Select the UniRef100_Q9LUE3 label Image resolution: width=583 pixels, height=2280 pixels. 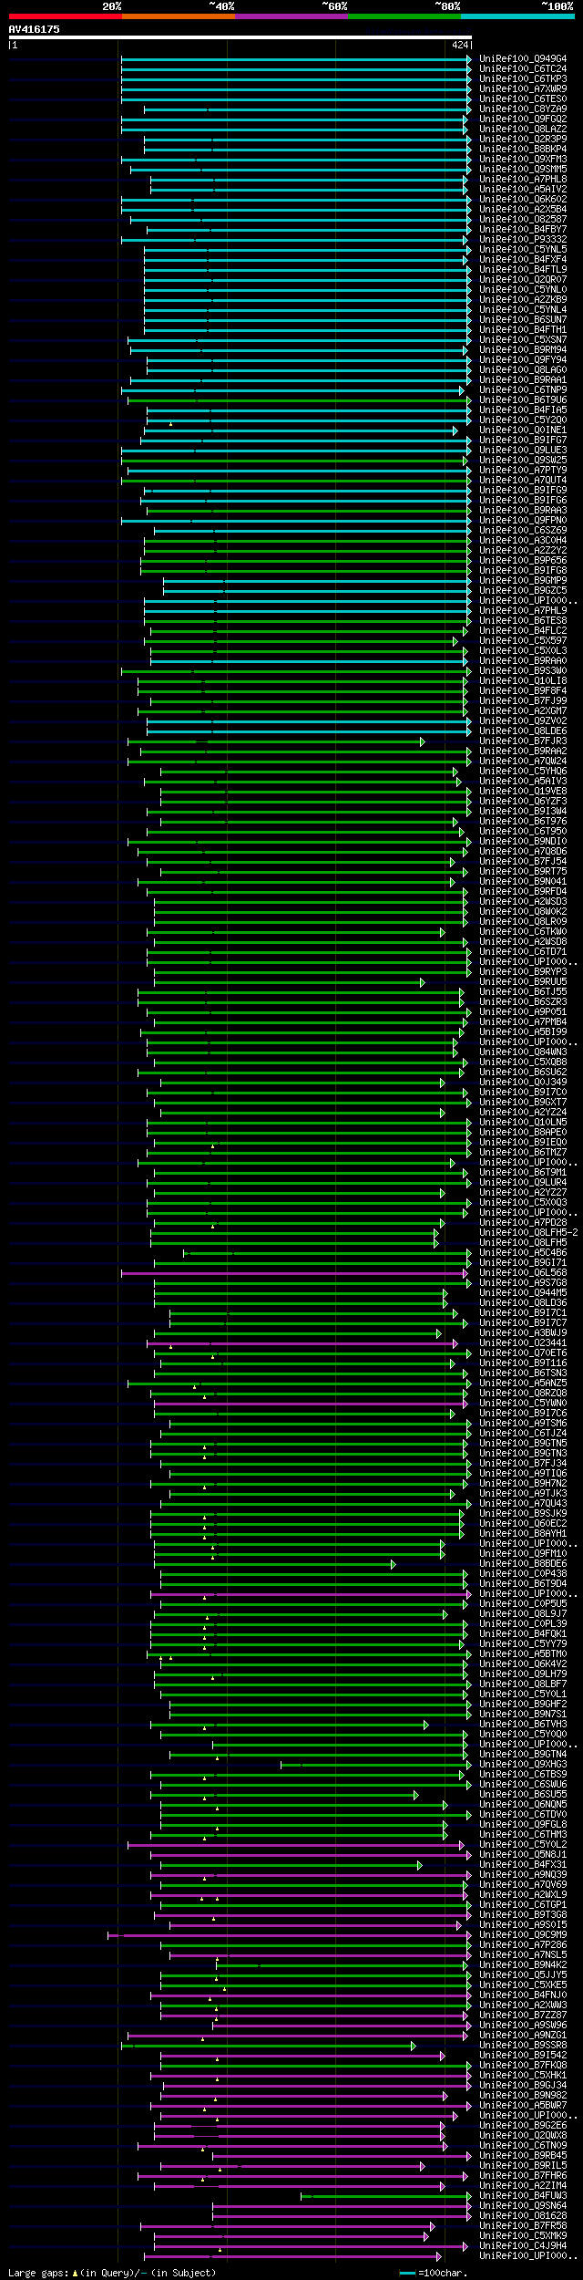coord(523,450)
